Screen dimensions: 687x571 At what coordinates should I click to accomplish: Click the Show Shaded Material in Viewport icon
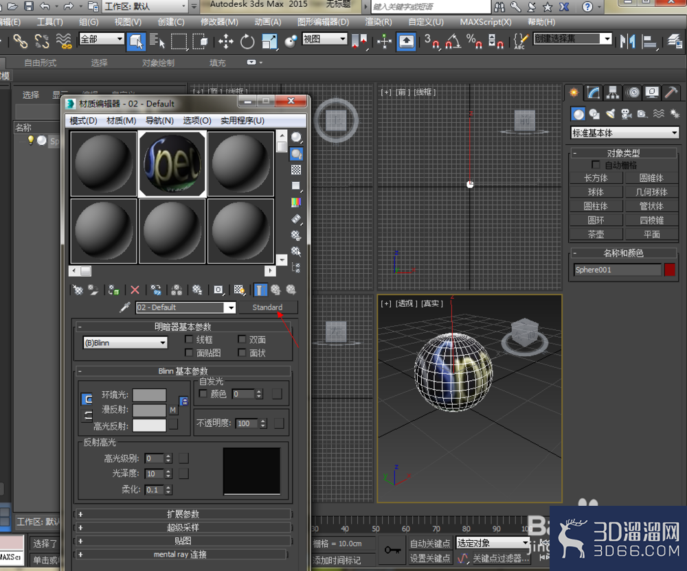coord(239,289)
